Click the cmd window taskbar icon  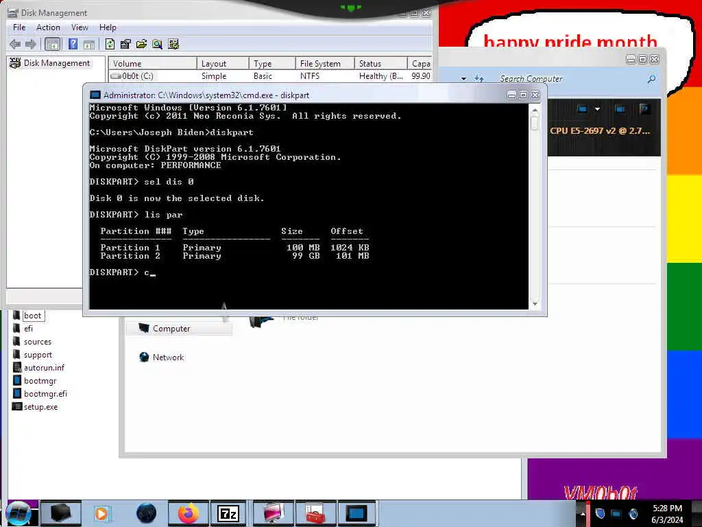356,513
